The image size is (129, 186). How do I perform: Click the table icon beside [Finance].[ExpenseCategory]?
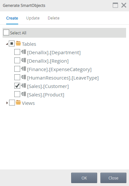23,69
